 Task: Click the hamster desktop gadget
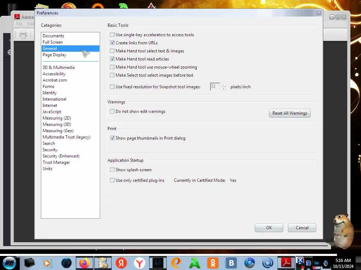[x=343, y=231]
